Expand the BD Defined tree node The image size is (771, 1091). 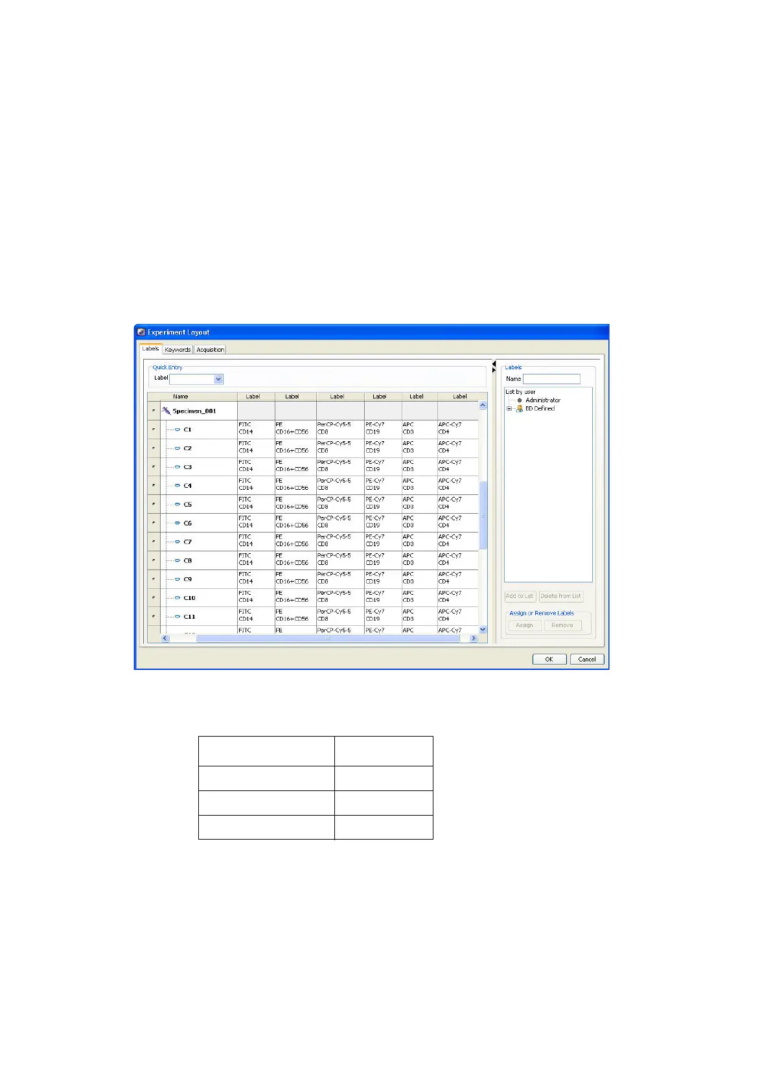click(x=509, y=409)
